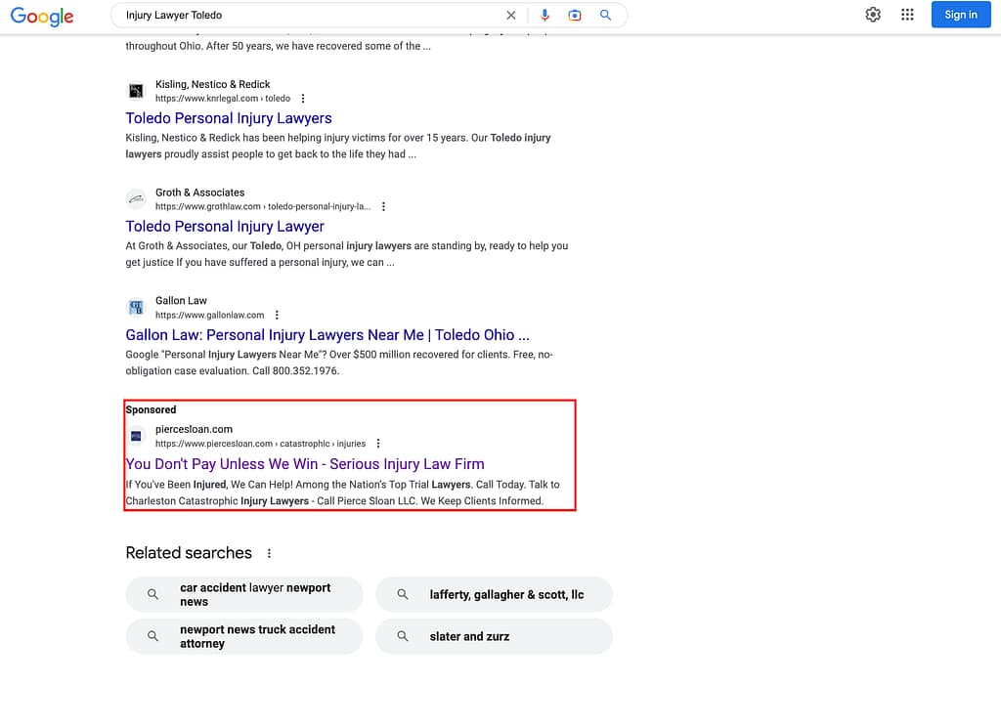Click the piercesloan.com site name
The height and width of the screenshot is (728, 1001).
pos(195,429)
